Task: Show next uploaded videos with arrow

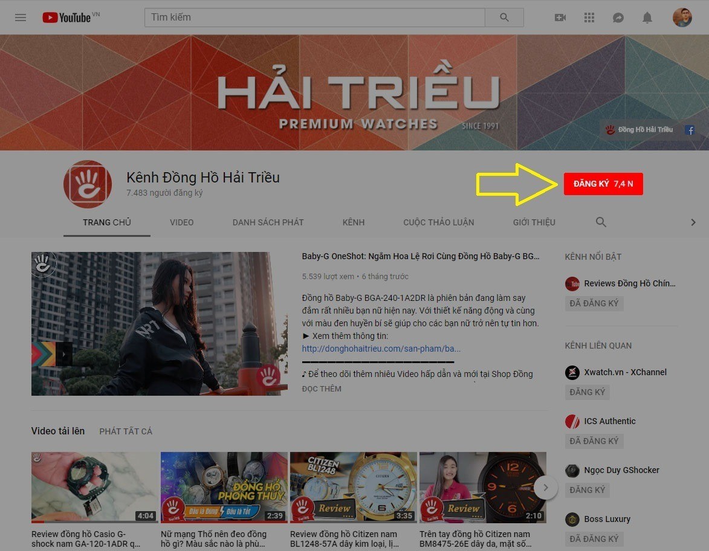Action: click(x=546, y=488)
